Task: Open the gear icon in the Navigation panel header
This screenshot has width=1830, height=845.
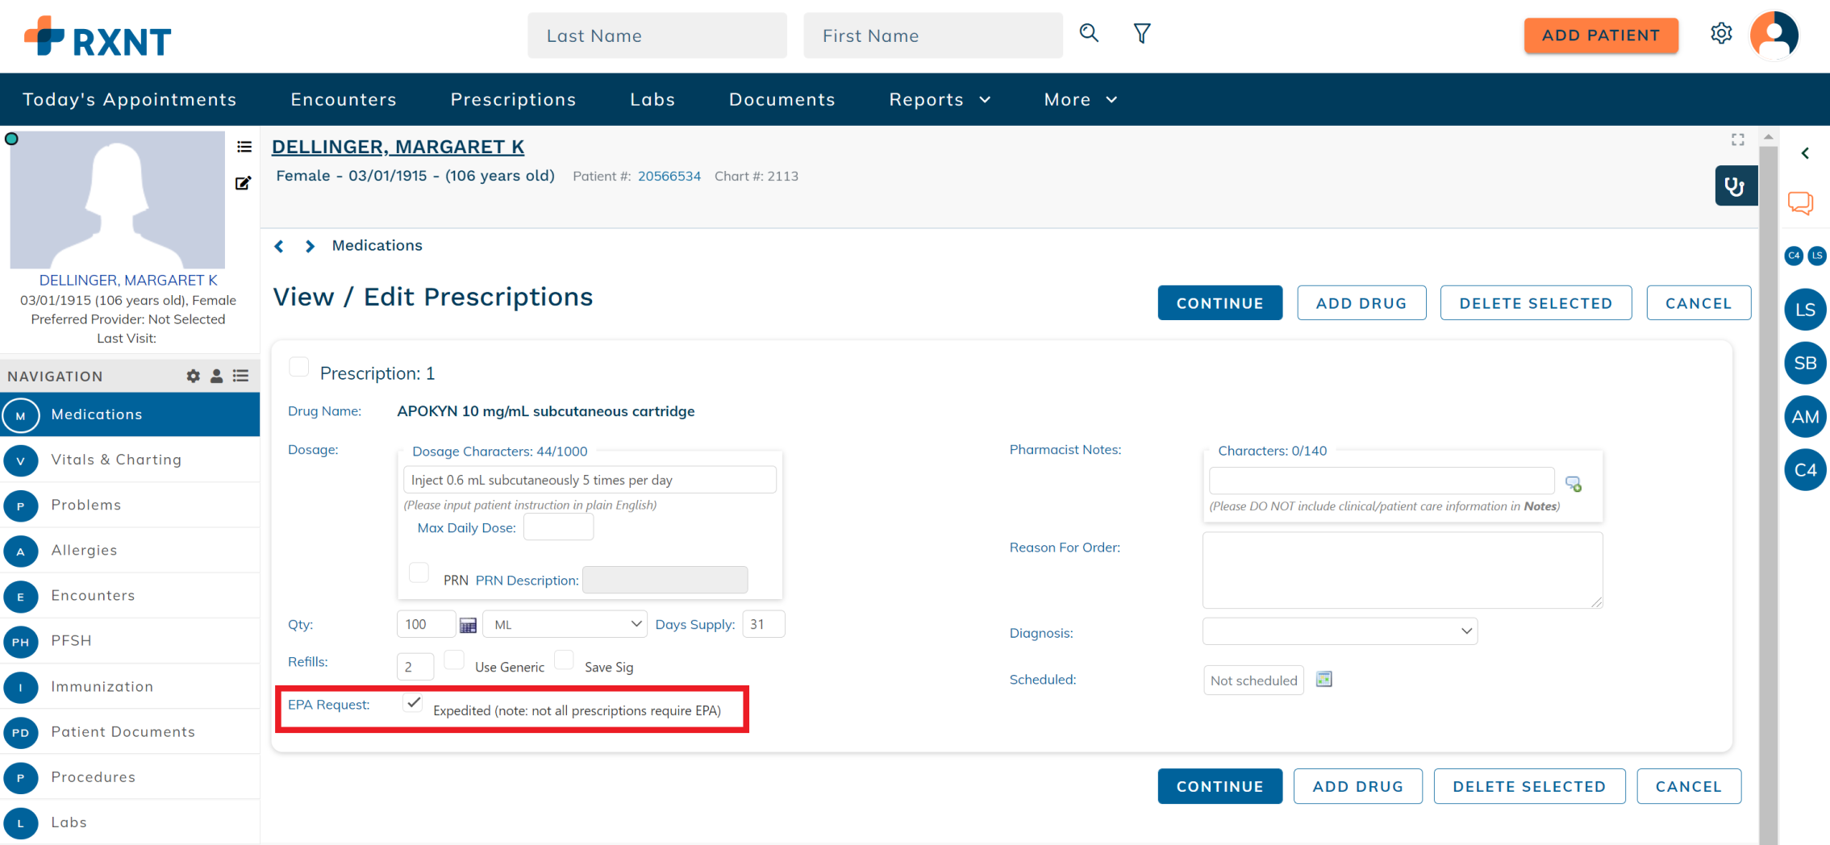Action: click(192, 376)
